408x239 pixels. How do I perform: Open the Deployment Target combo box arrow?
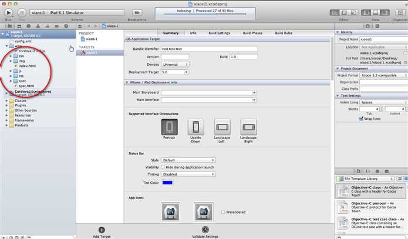click(x=186, y=72)
